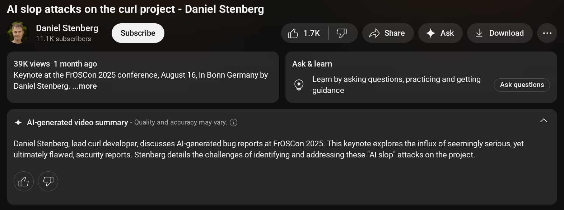Click the Ask & learn lightbulb icon
This screenshot has height=210, width=564.
299,85
